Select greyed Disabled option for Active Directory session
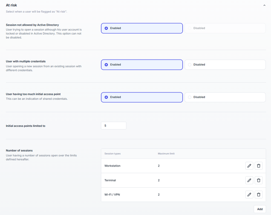This screenshot has height=215, width=271. click(225, 28)
